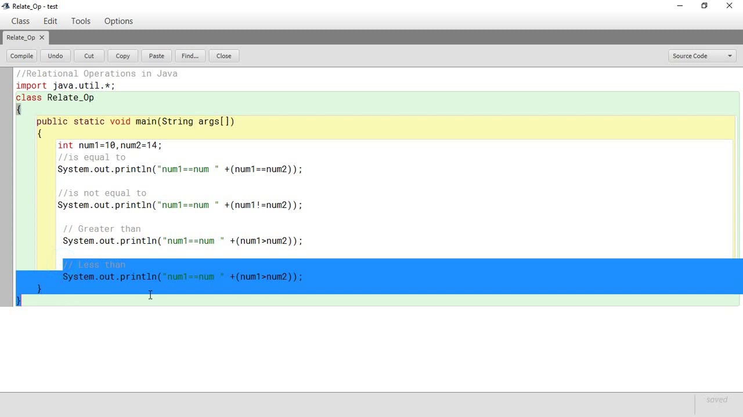Minimize the Relate_Op window
The image size is (743, 417).
pyautogui.click(x=680, y=6)
